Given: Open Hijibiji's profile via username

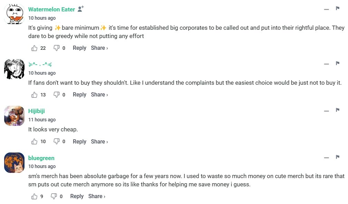Looking at the screenshot, I should (37, 111).
